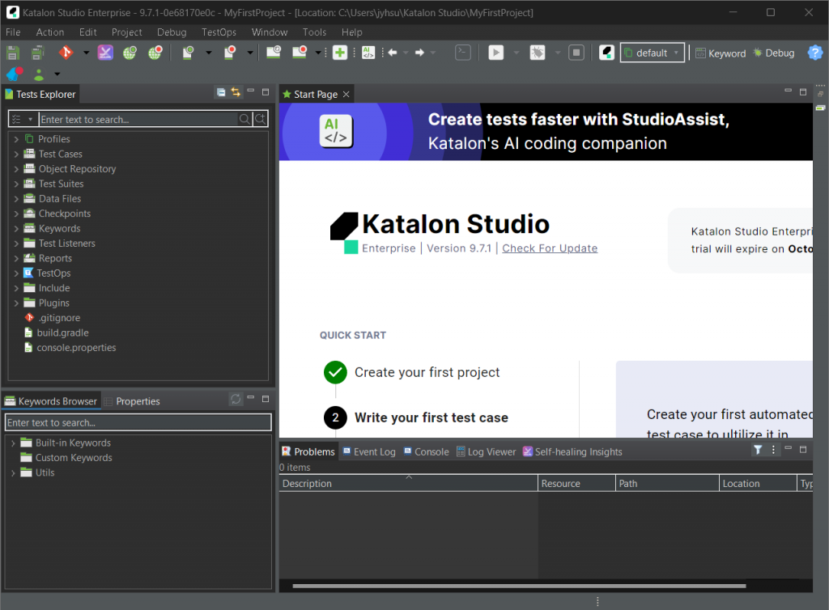Switch to the Debug perspective button

tap(774, 53)
